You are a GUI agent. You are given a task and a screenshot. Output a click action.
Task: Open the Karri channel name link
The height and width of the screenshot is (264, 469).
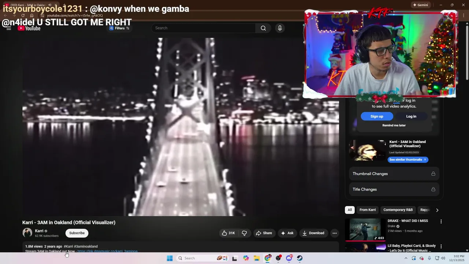coord(39,231)
